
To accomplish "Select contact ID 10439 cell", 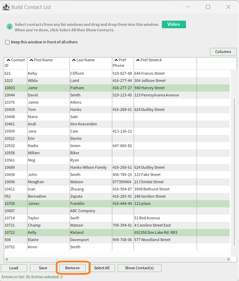I will tap(15, 110).
